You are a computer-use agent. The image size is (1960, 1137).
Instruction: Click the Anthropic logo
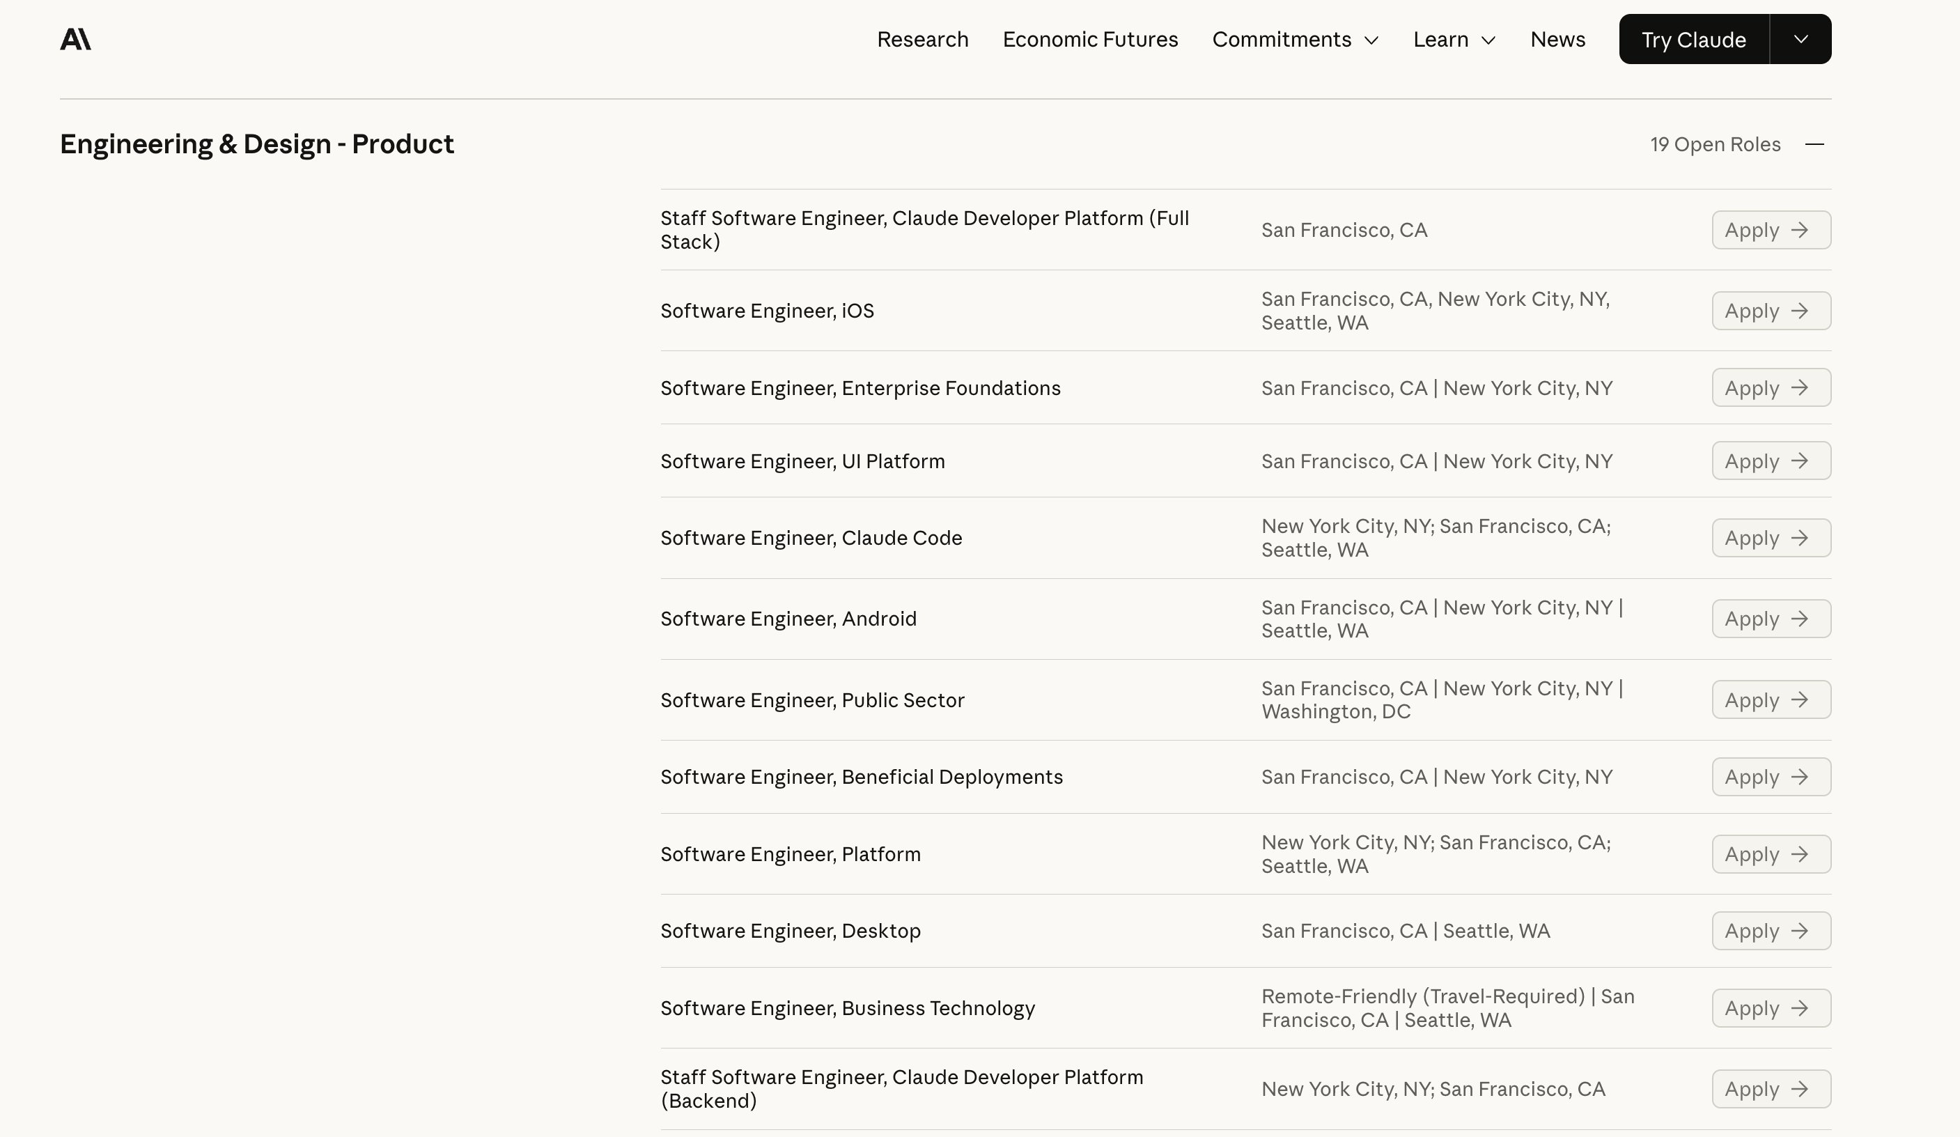click(x=75, y=39)
